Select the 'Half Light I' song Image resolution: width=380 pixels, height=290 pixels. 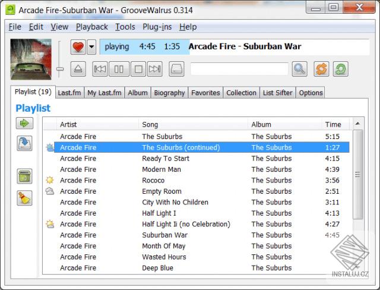(197, 213)
